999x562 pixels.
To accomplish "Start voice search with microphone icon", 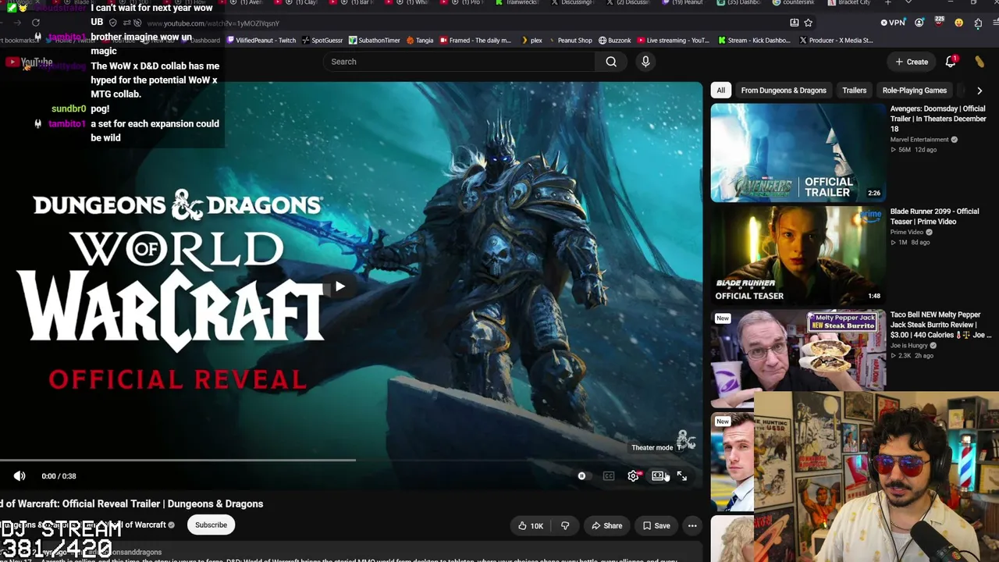I will (645, 62).
